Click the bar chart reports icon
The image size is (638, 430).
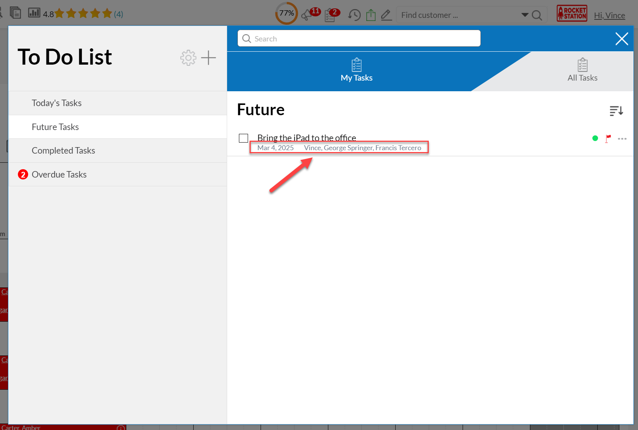coord(34,13)
